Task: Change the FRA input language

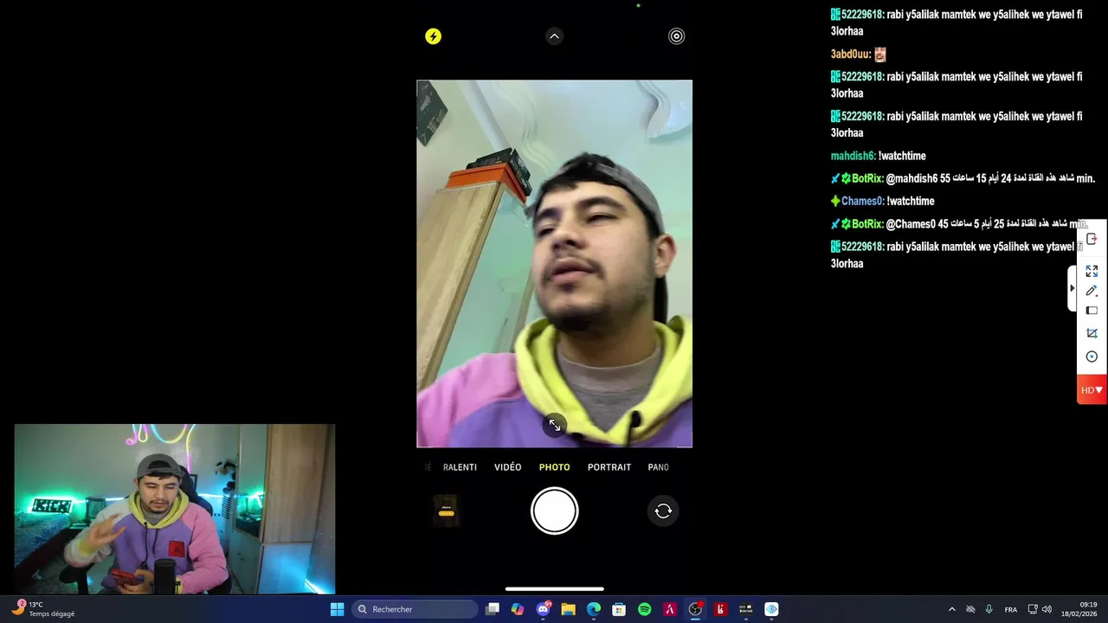Action: click(x=1011, y=609)
